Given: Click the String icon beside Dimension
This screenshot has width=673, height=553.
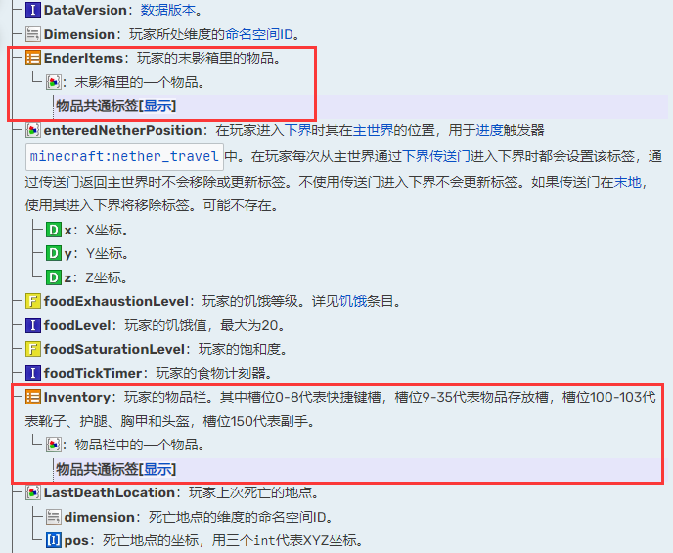Looking at the screenshot, I should [33, 34].
